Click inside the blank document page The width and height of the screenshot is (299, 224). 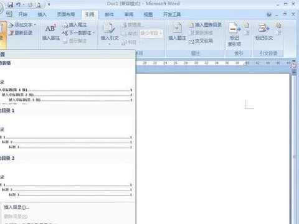[x=212, y=149]
